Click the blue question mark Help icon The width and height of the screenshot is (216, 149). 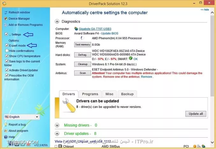[6, 137]
